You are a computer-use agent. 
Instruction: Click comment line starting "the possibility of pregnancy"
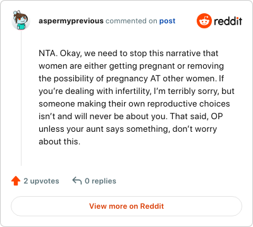[x=131, y=79]
